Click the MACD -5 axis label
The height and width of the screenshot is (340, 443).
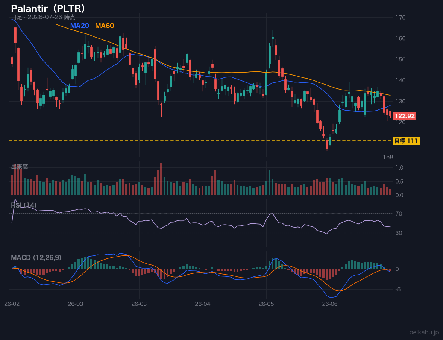[x=398, y=289]
